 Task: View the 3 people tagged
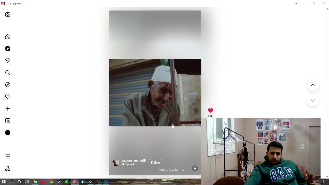(x=129, y=164)
